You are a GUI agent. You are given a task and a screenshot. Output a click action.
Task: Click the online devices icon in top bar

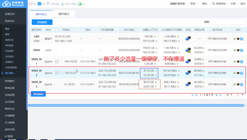80,4
